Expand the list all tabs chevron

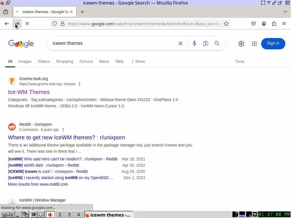click(285, 12)
